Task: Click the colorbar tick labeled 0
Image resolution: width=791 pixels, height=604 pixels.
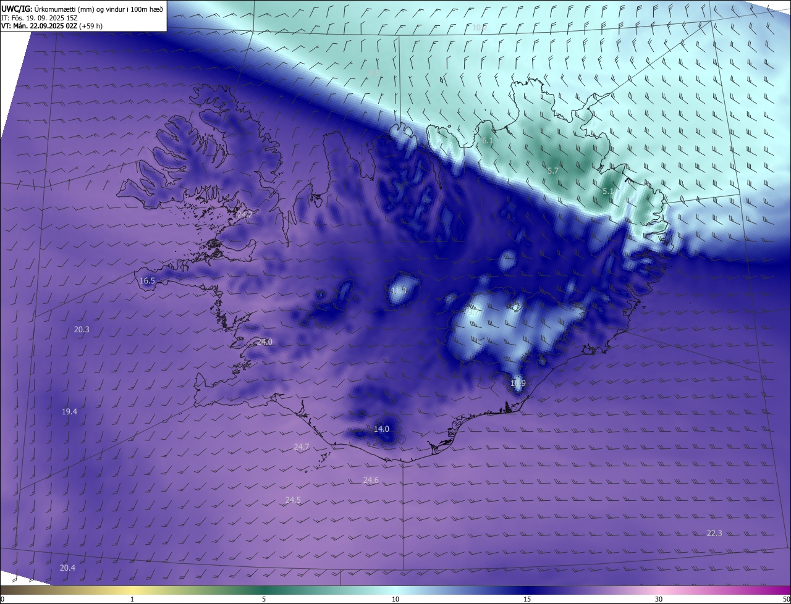Action: (2, 599)
